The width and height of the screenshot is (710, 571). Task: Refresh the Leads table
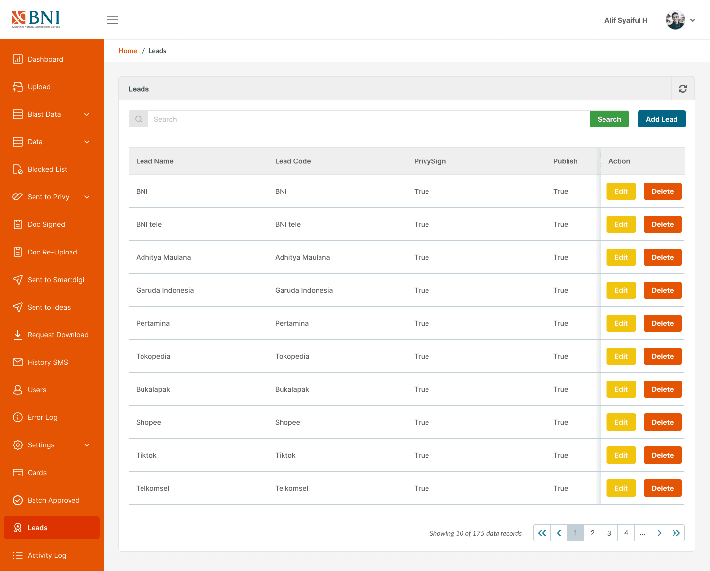(x=683, y=89)
